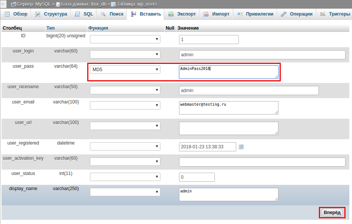Screen dimensions: 352x224
Task: Click the 'varchar(250)' type text
Action: click(x=66, y=189)
